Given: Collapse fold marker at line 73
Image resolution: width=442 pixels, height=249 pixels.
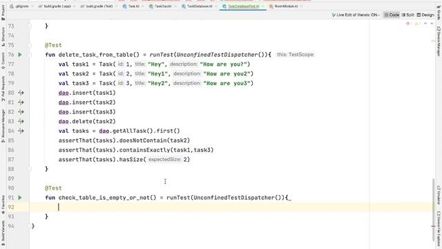Looking at the screenshot, I should (29, 26).
